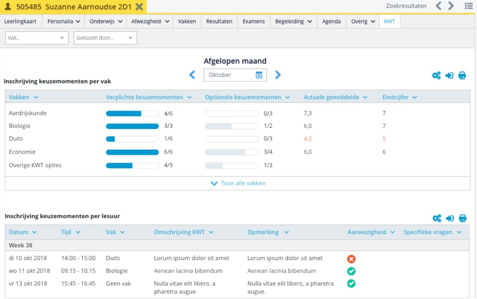Viewport: 477px width, 299px height.
Task: Close the Suzanne Aarnoudse student tab
Action: pos(139,7)
